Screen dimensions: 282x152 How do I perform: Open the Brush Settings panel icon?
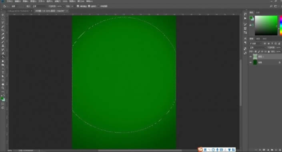click(x=245, y=24)
